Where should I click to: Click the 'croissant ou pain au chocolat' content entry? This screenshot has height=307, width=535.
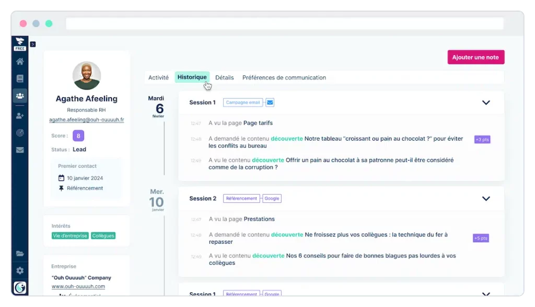pos(336,142)
